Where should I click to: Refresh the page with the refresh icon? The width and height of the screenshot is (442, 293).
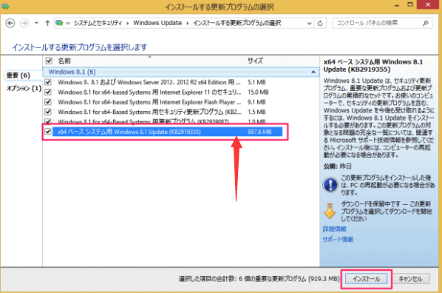[x=320, y=23]
